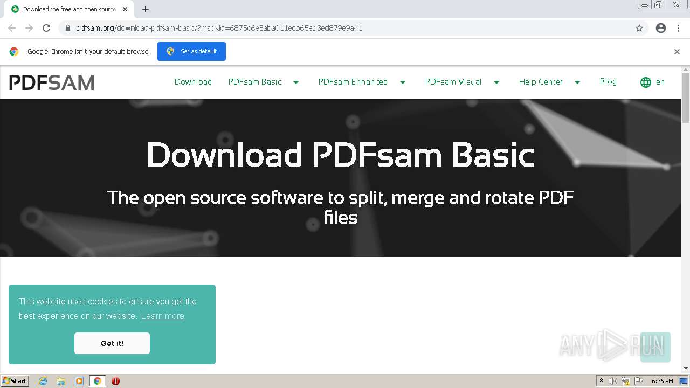The height and width of the screenshot is (388, 690).
Task: Click the 'Set as default' button
Action: (x=191, y=51)
